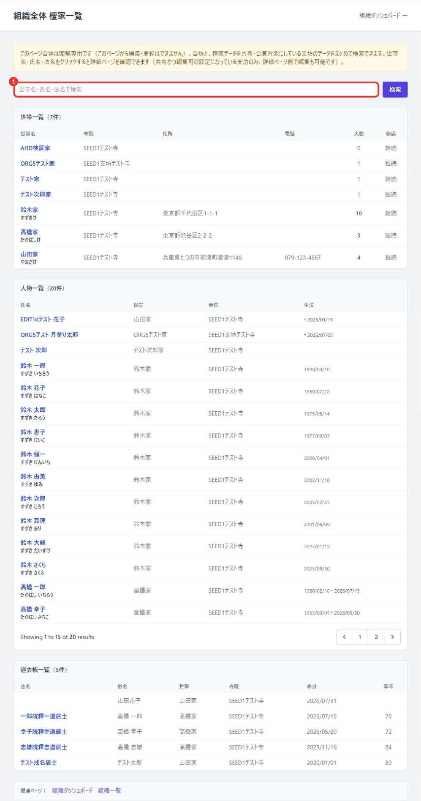Open 高橋 一郎 in the person list

click(x=33, y=587)
